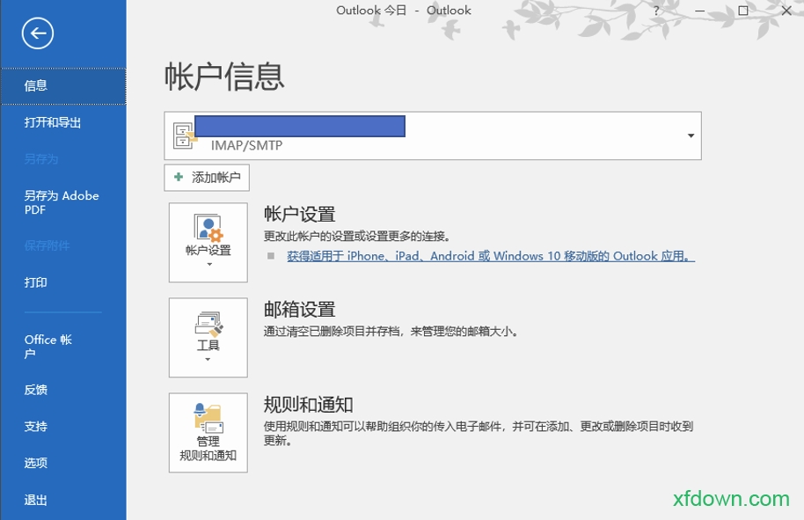Maximize the Outlook window

[x=743, y=11]
